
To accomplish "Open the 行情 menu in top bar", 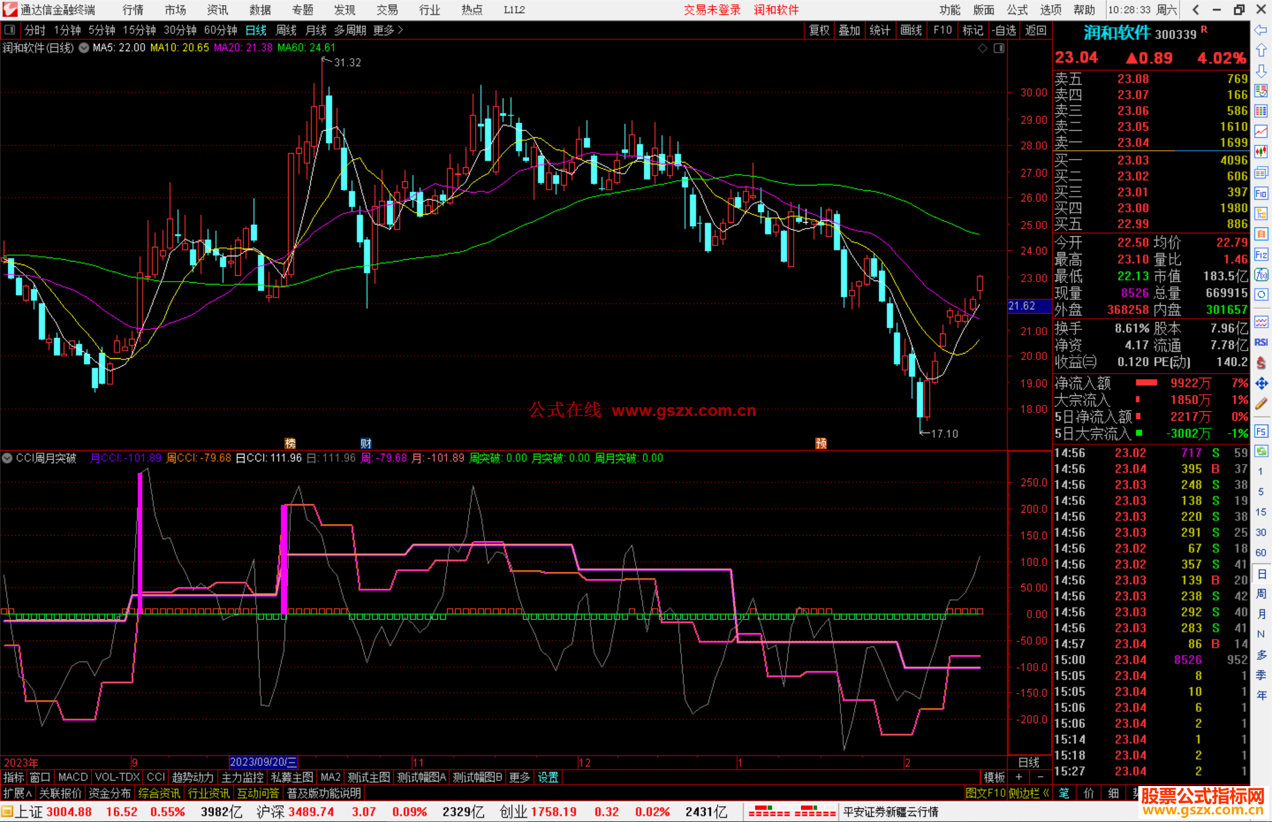I will pos(133,10).
